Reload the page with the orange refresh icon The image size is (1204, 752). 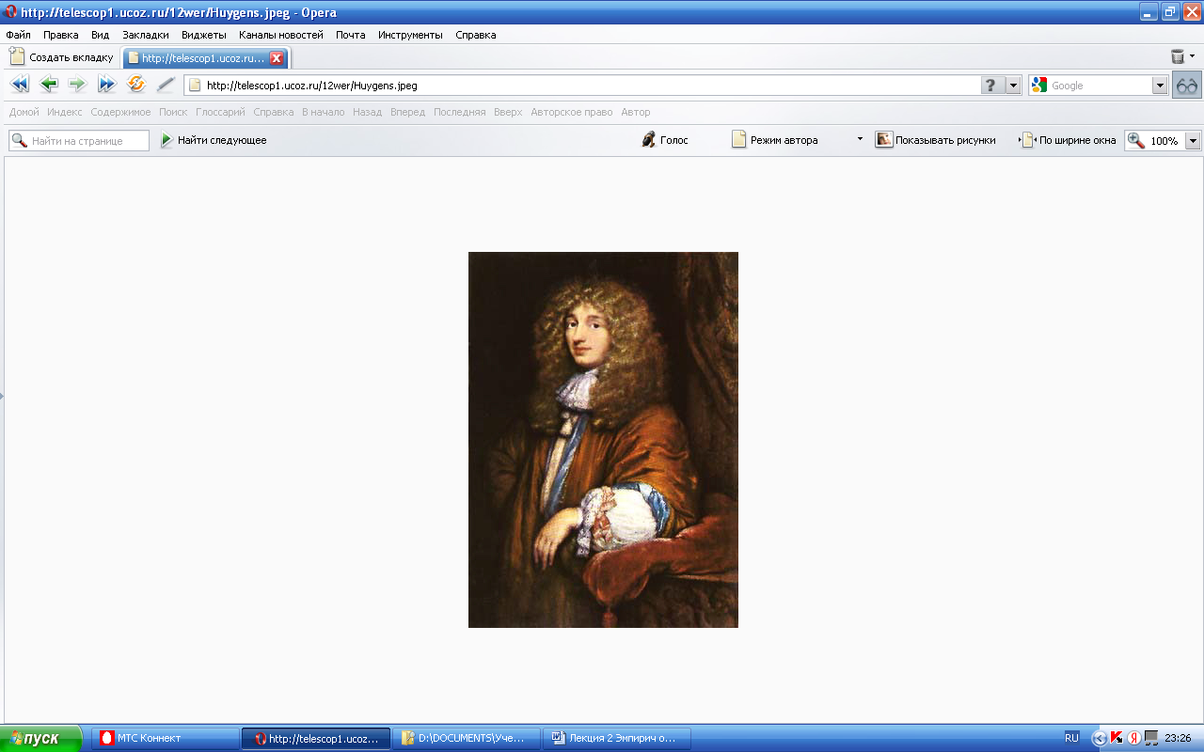pos(136,85)
